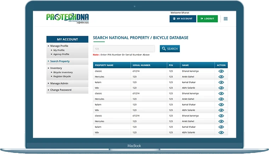269x154 pixels.
Task: View details of first classic row
Action: [221, 71]
